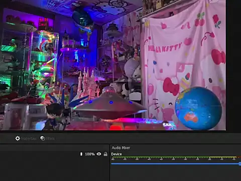Screen dimensions: 241x181
Task: Click the 100% battery level label
Action: coord(90,154)
